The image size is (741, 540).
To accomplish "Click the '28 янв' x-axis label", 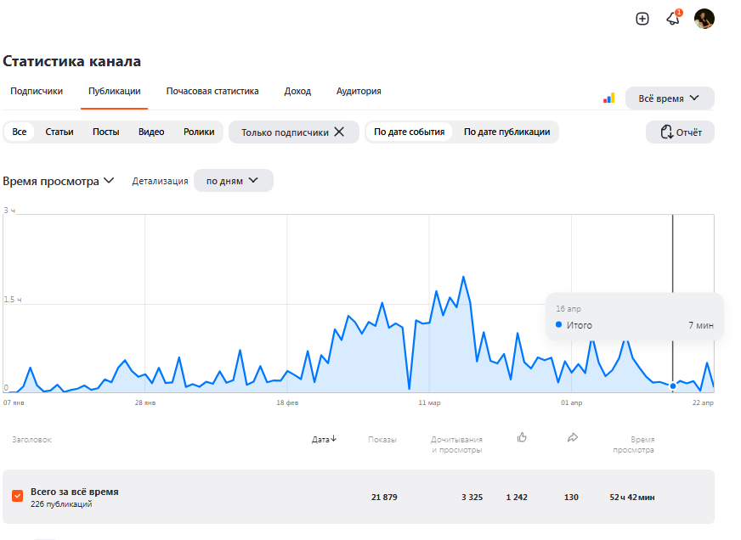I will coord(145,402).
